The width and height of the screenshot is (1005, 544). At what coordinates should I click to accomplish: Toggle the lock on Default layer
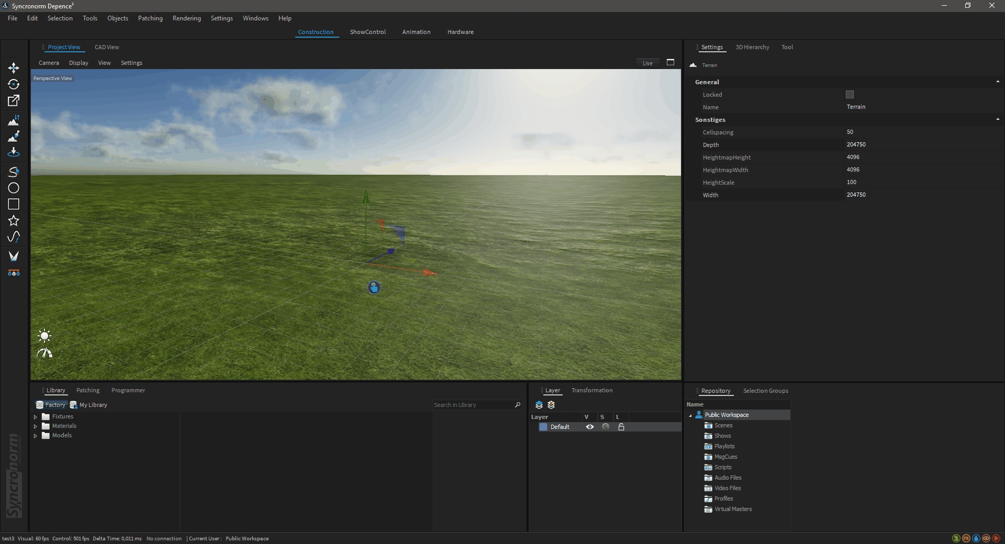pyautogui.click(x=621, y=427)
